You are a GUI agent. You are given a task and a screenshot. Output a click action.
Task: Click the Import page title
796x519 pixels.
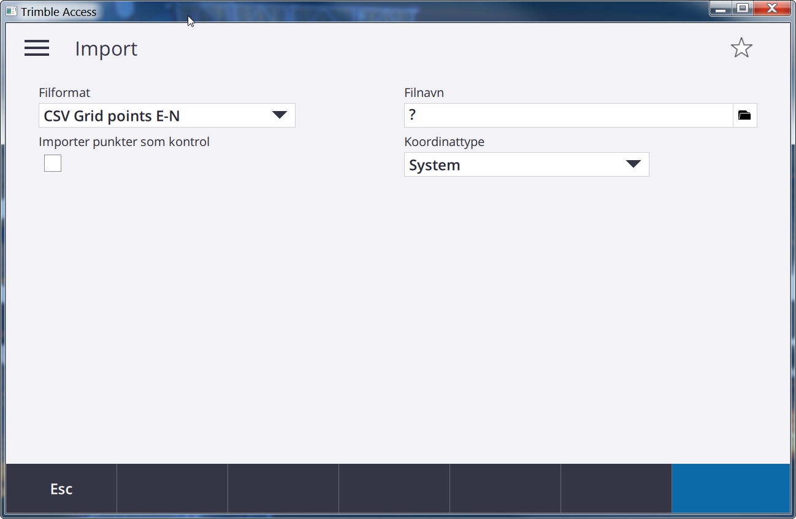click(106, 48)
